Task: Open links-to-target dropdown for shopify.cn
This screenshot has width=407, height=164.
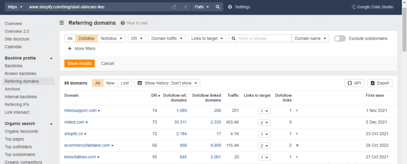Action: coord(264,134)
